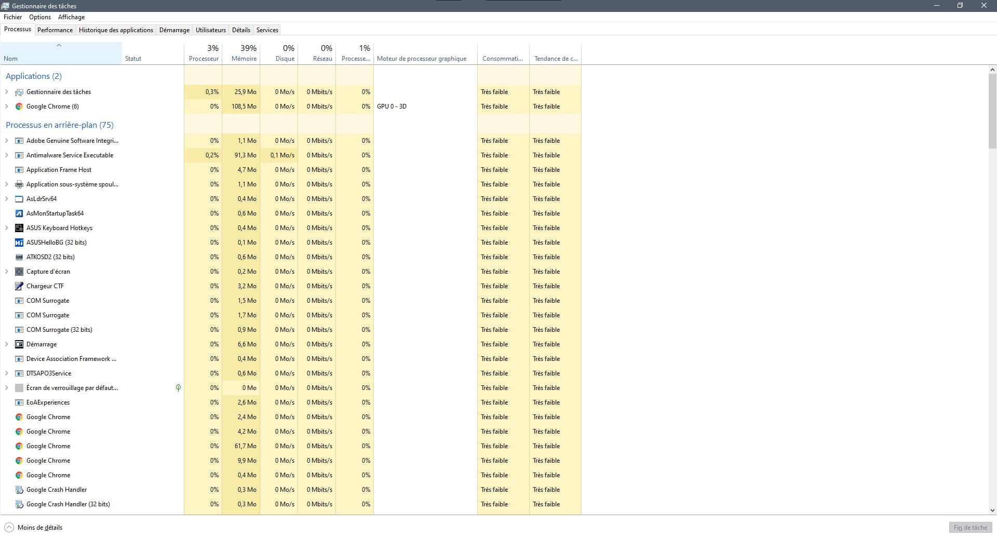Click the Gestionnaire des tâches process icon
This screenshot has width=997, height=538.
(x=19, y=92)
